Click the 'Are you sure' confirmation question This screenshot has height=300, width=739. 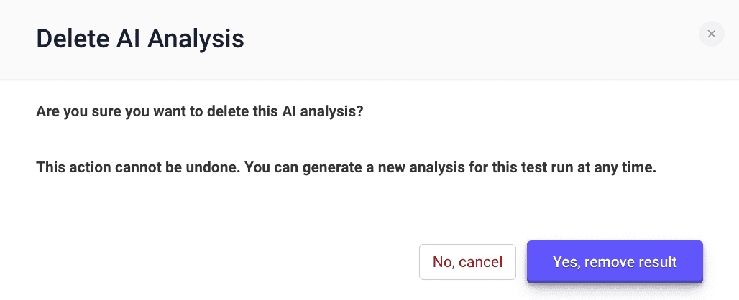(x=200, y=112)
